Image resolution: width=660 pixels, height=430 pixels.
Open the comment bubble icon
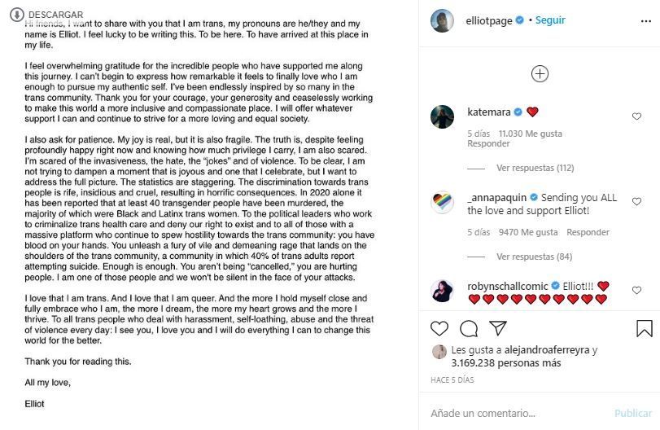point(469,328)
